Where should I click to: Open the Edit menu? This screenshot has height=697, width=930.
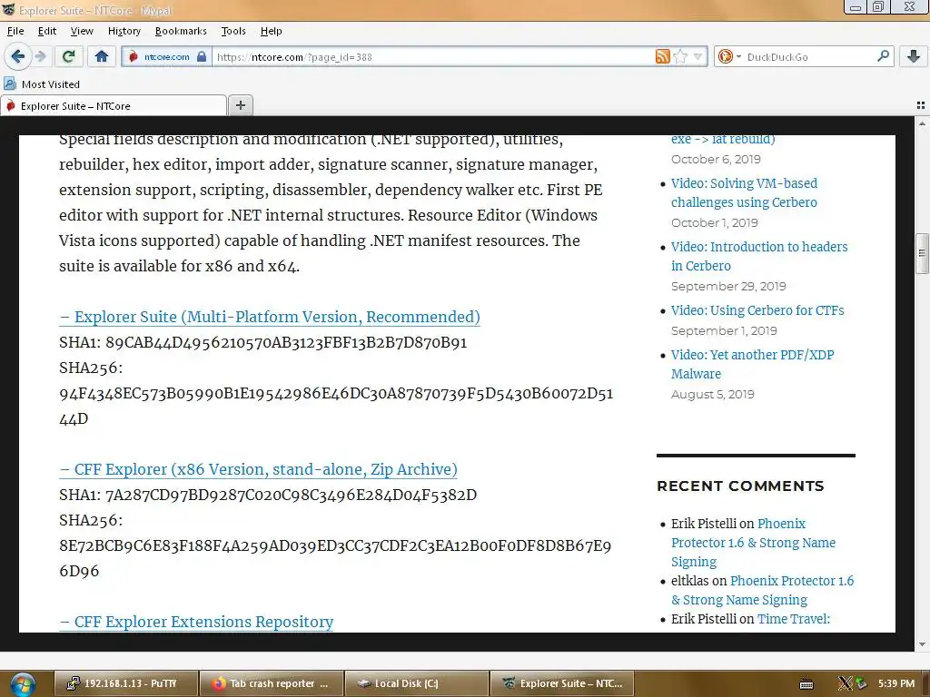(x=47, y=31)
